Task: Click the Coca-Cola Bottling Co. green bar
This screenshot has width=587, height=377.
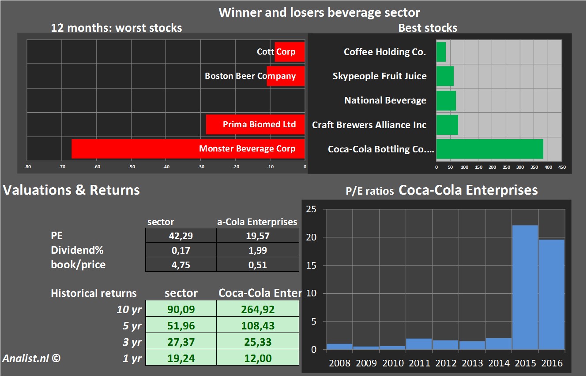Action: click(489, 149)
